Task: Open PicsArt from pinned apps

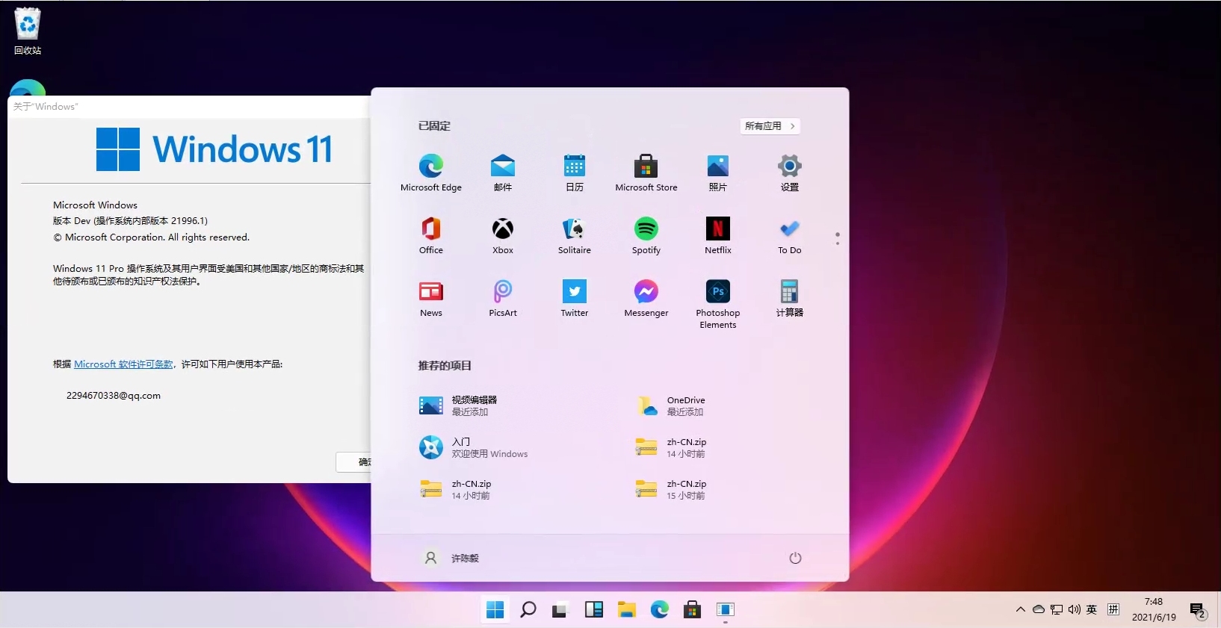Action: (x=502, y=298)
